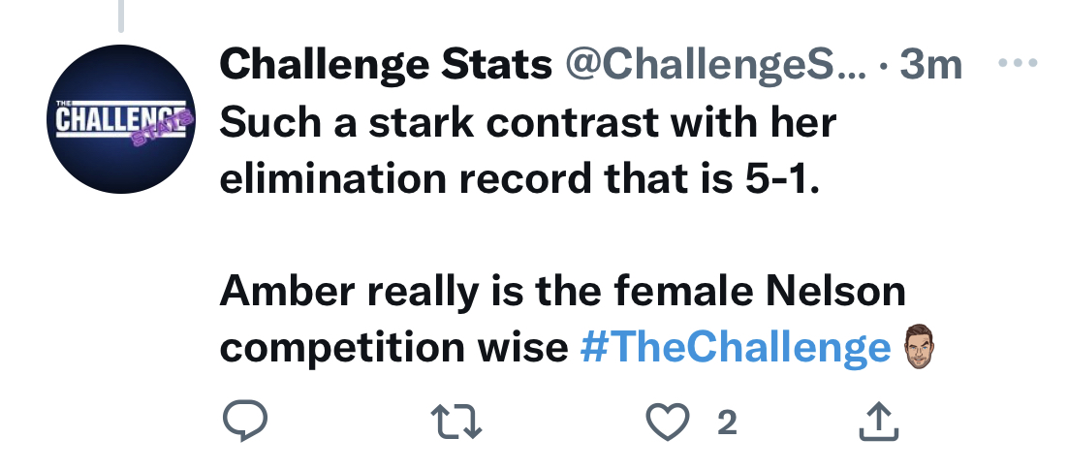
Task: Open the Challenge Stats profile picture
Action: pyautogui.click(x=120, y=119)
